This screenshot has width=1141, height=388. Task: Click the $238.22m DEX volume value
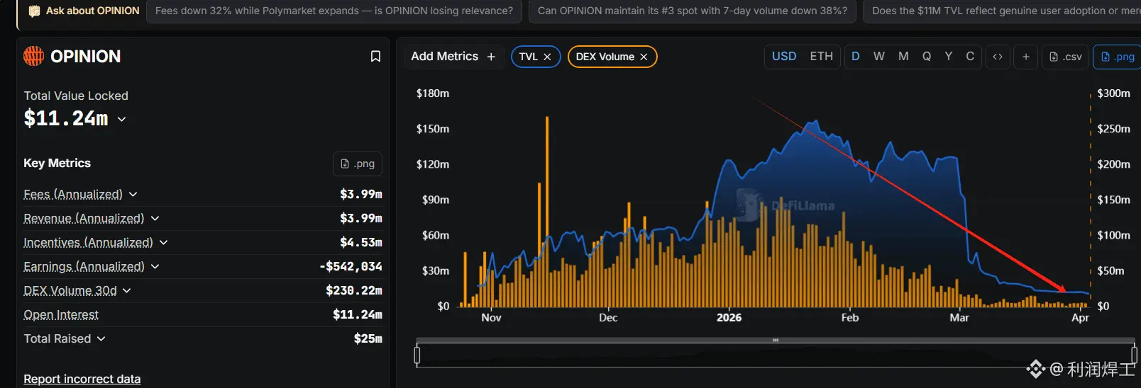pos(354,290)
